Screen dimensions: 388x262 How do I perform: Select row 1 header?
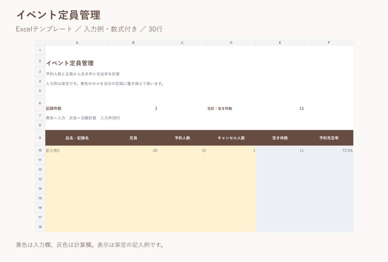pyautogui.click(x=40, y=50)
